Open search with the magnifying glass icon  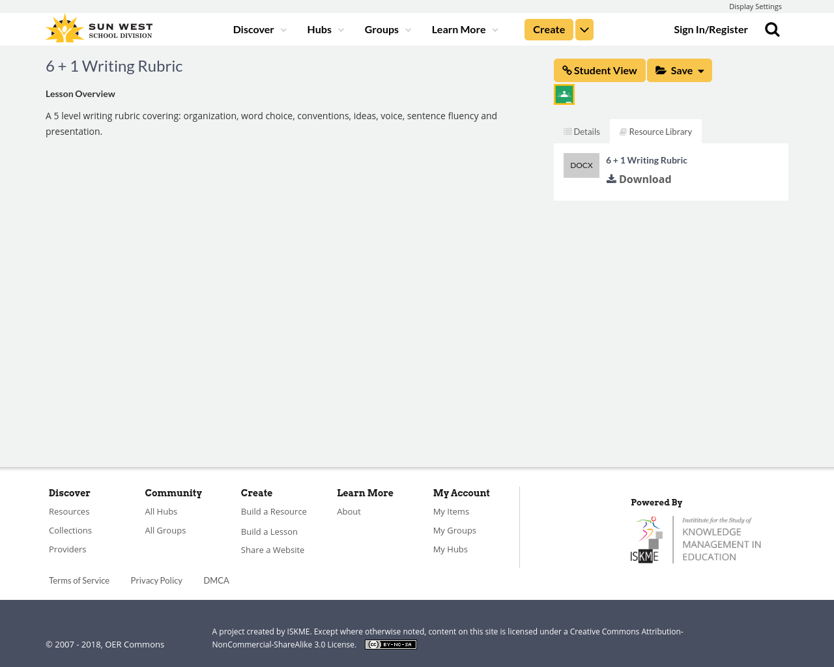772,29
